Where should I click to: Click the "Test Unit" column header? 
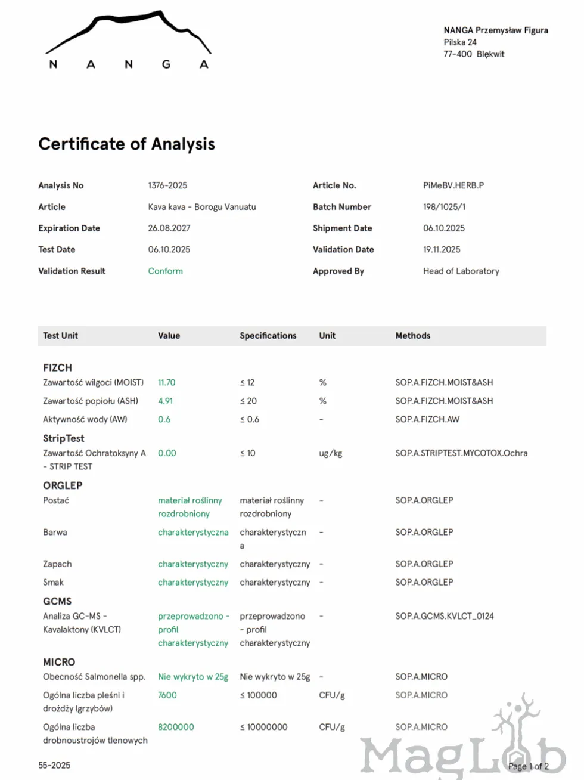click(x=60, y=336)
